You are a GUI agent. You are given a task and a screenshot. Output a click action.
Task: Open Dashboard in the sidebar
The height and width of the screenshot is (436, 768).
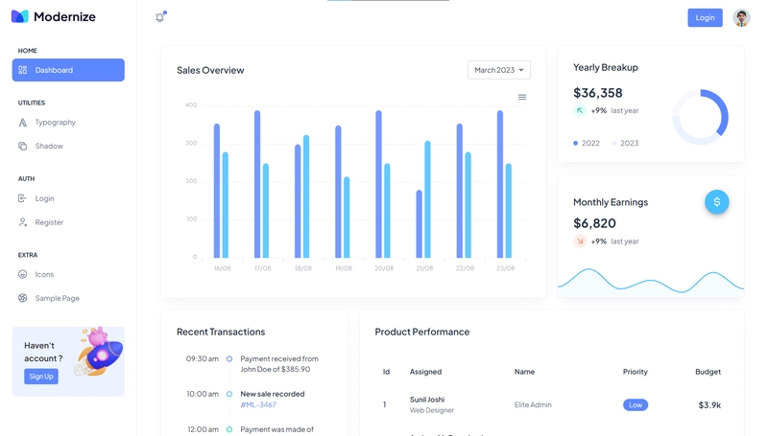coord(68,70)
